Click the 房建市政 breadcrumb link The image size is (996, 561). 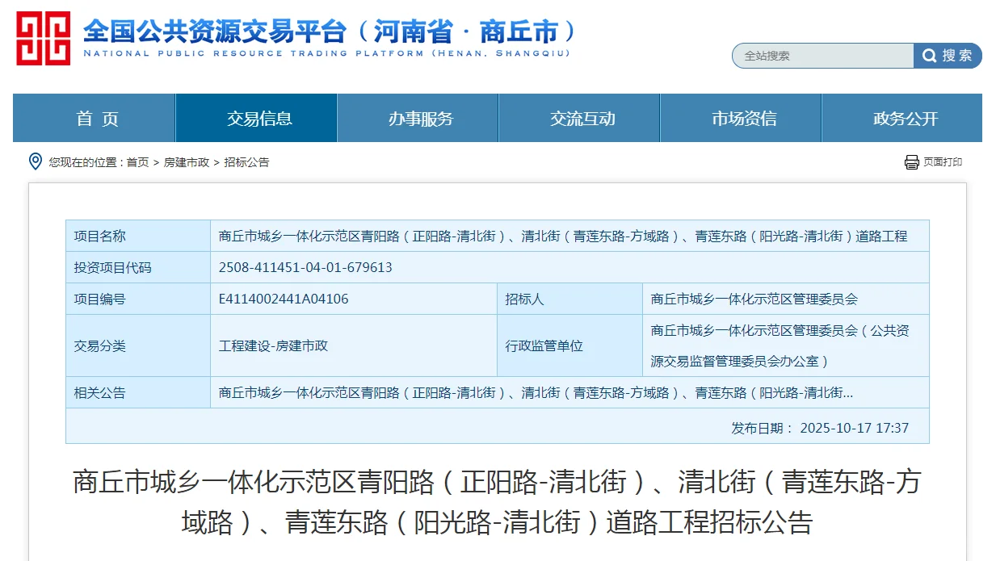coord(187,161)
